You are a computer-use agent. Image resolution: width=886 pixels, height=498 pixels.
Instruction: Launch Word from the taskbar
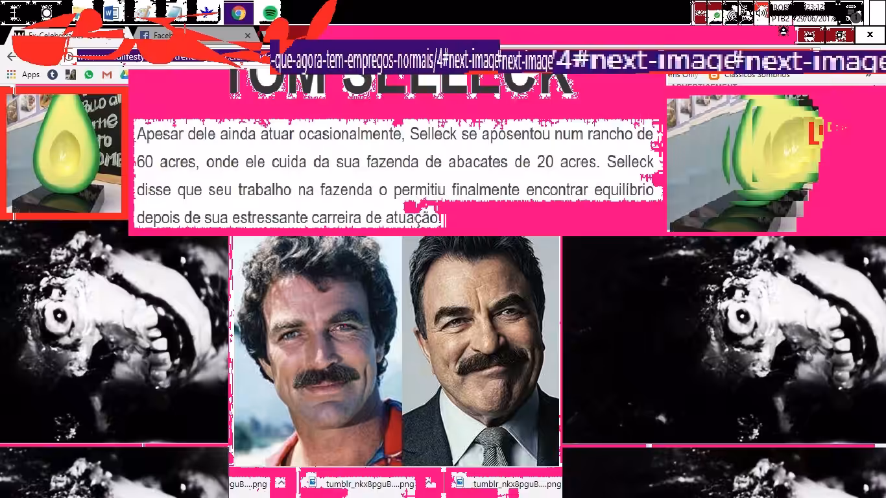pyautogui.click(x=111, y=12)
